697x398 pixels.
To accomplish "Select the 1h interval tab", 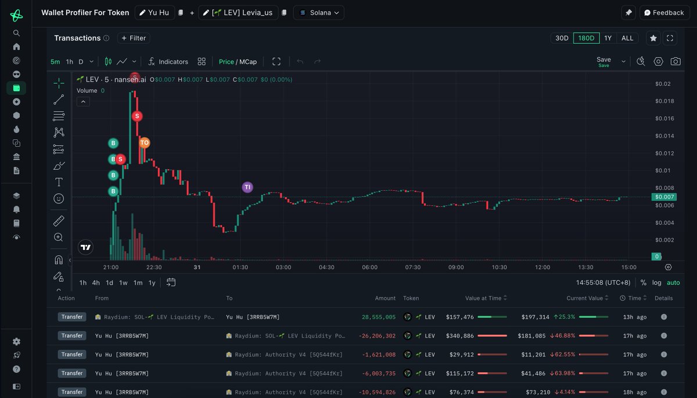I will [69, 61].
